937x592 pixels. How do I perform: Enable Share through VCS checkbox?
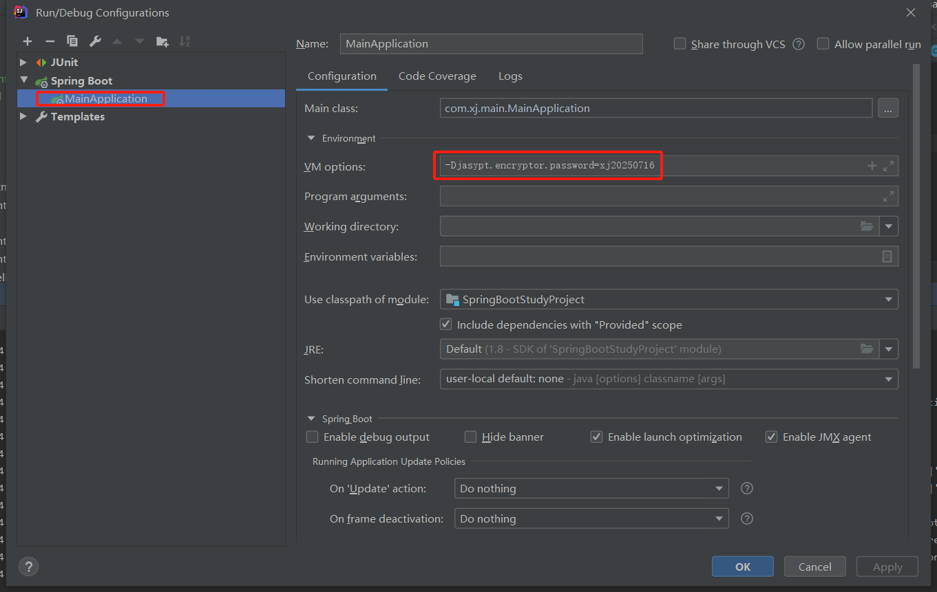pyautogui.click(x=680, y=44)
